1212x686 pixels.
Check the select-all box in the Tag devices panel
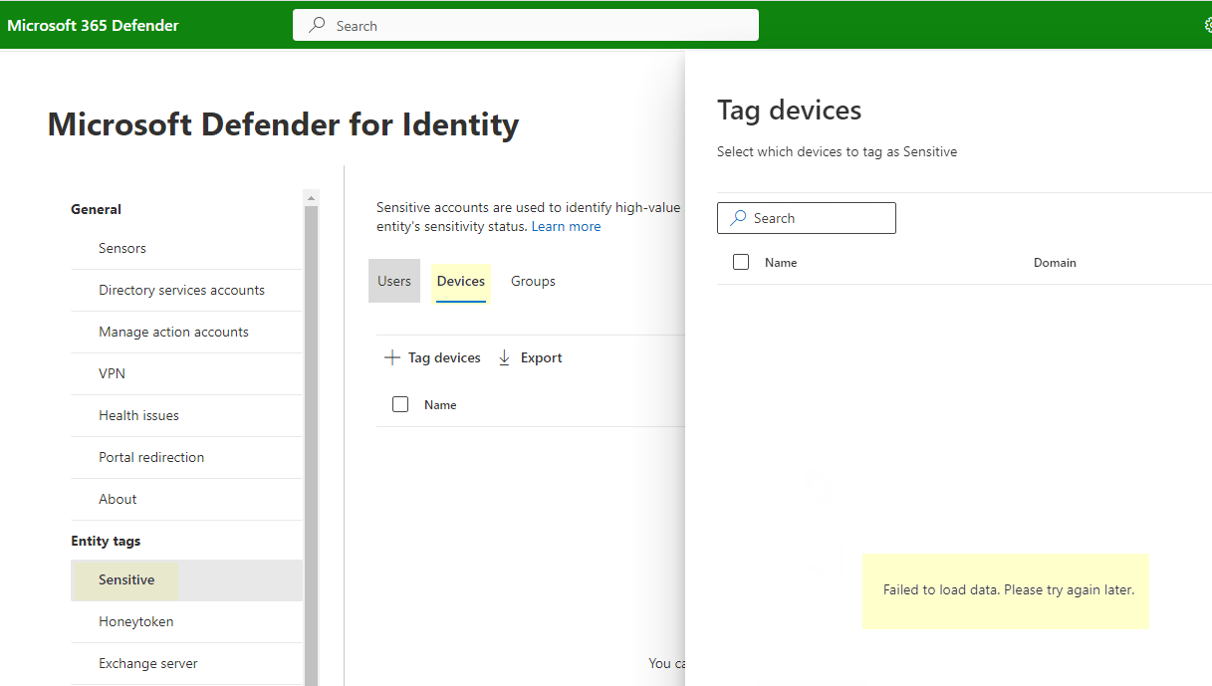click(x=741, y=261)
